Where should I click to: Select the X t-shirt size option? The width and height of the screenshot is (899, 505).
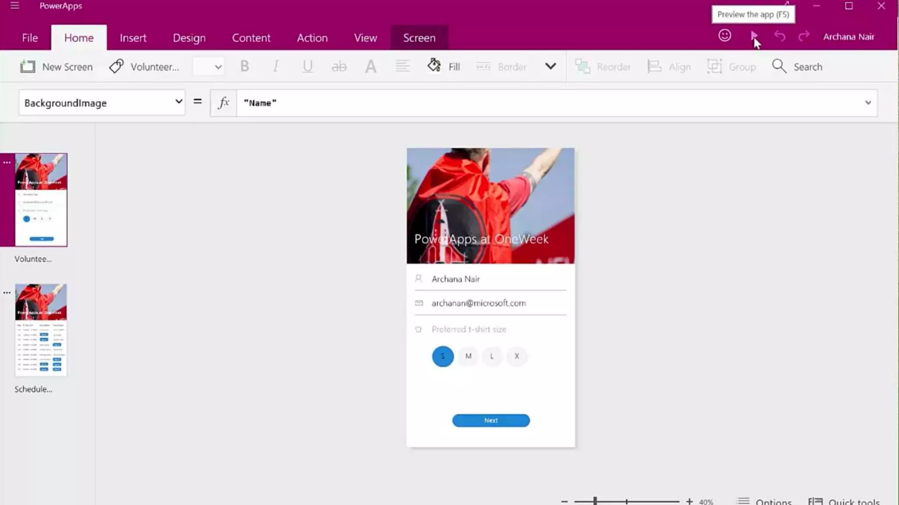pos(517,356)
